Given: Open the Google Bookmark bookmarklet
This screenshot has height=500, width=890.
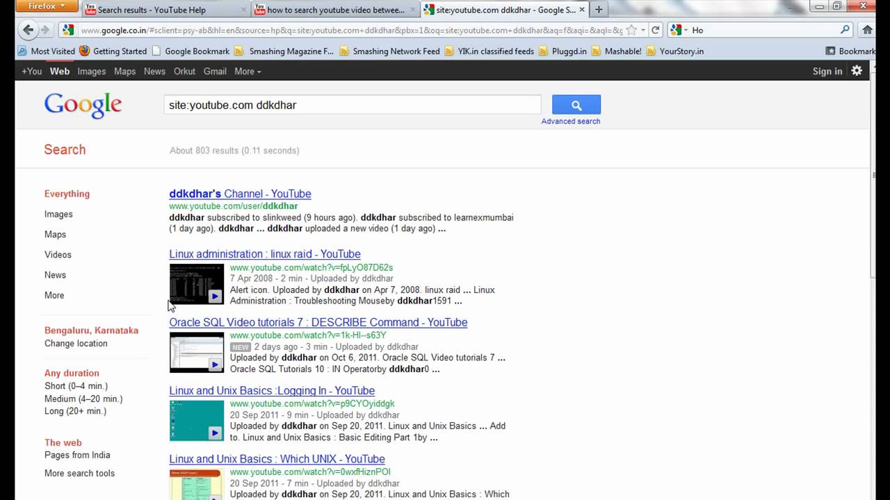Looking at the screenshot, I should 191,51.
